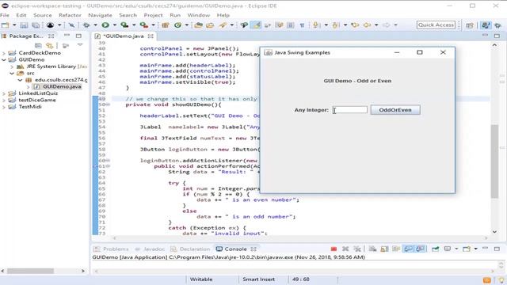Click the Next Annotation icon

pyautogui.click(x=315, y=25)
